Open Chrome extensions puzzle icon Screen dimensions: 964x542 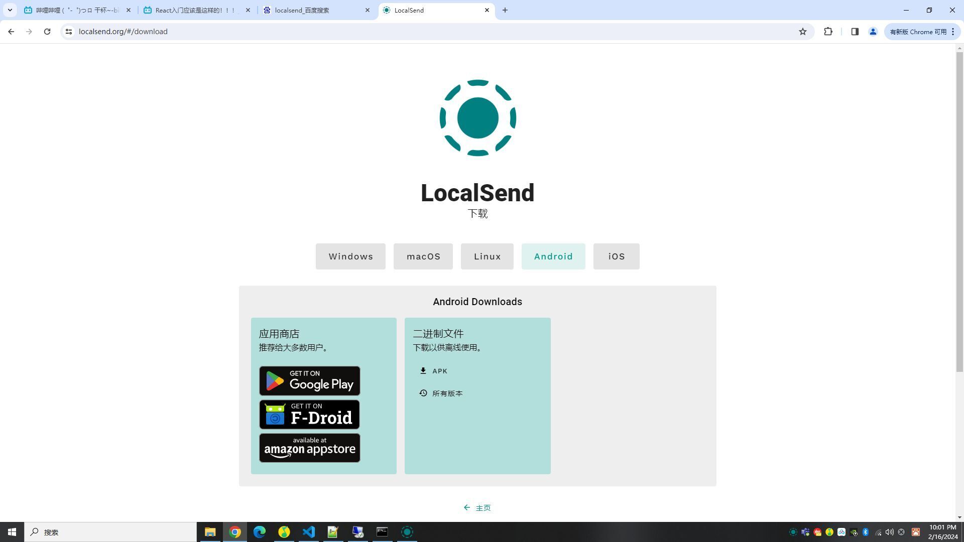click(828, 32)
